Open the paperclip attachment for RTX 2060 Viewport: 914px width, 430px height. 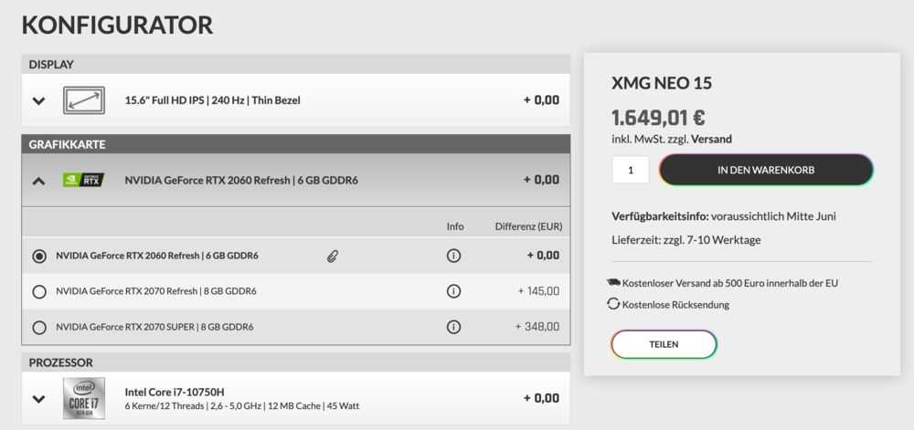pyautogui.click(x=332, y=257)
